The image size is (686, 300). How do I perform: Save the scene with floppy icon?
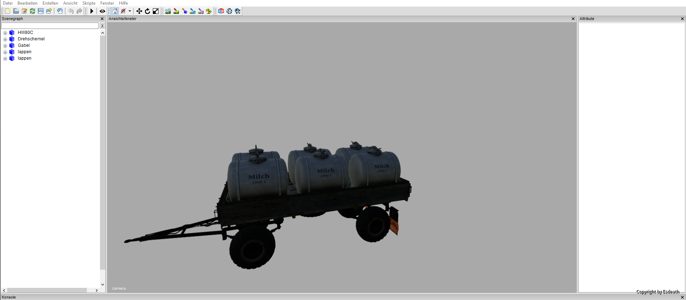41,11
